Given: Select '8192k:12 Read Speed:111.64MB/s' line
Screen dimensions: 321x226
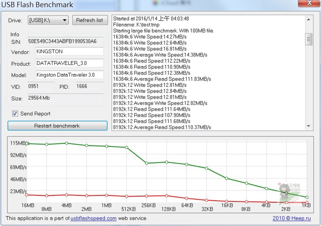Looking at the screenshot, I should click(152, 109).
